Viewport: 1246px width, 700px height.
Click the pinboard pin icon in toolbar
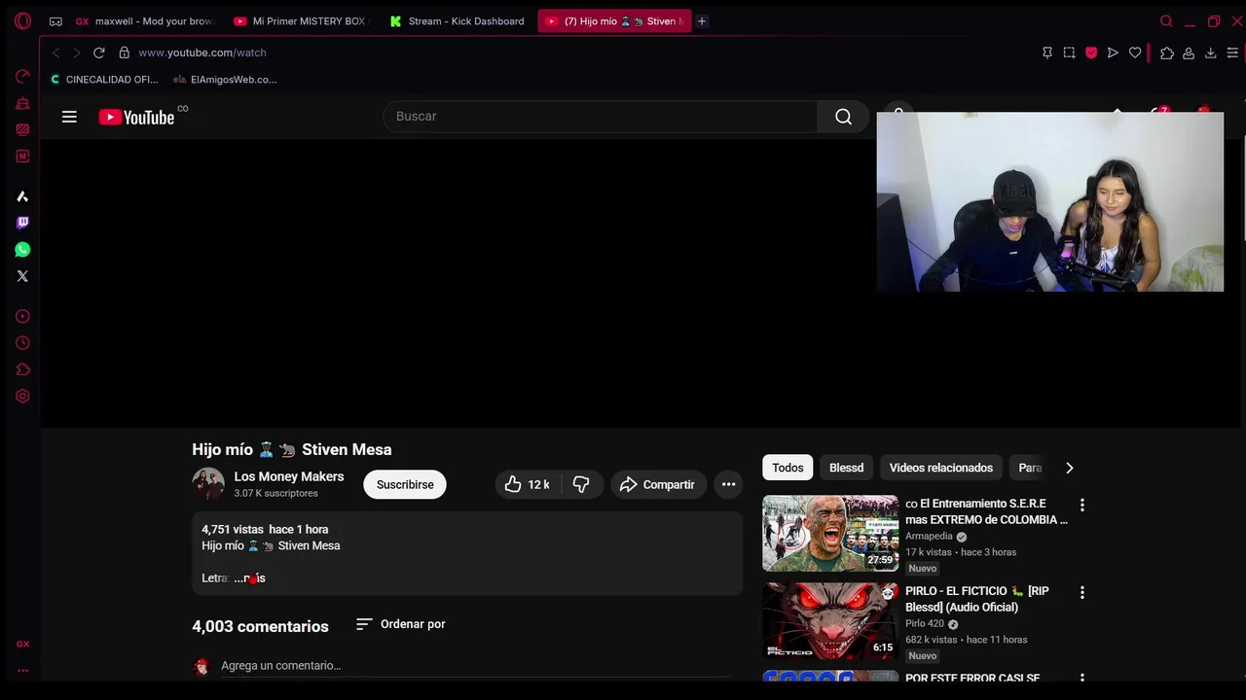(x=1047, y=52)
